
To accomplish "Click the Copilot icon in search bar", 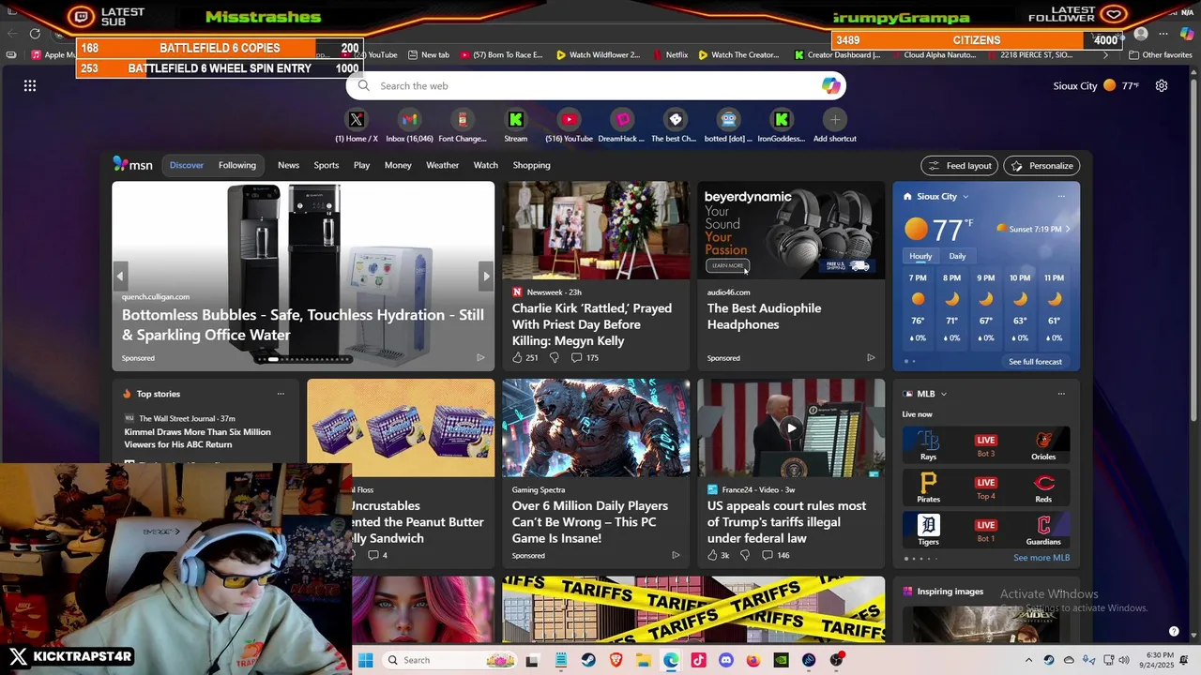I will (x=830, y=85).
